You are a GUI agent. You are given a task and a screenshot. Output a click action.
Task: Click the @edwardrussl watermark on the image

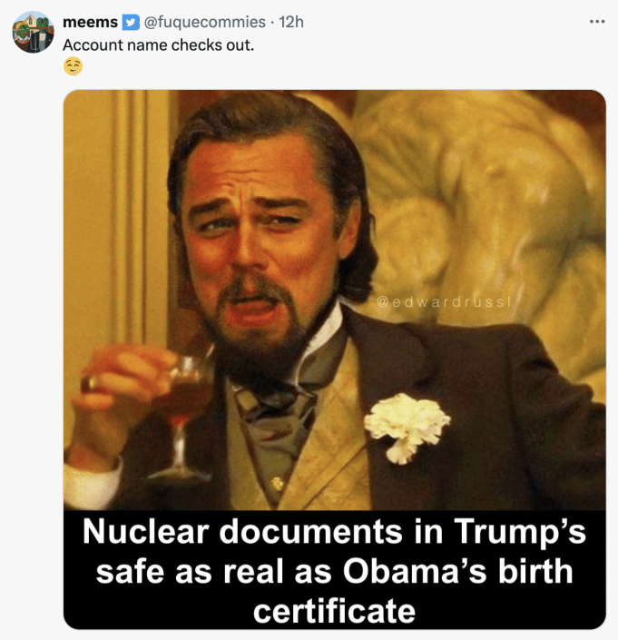pos(446,302)
